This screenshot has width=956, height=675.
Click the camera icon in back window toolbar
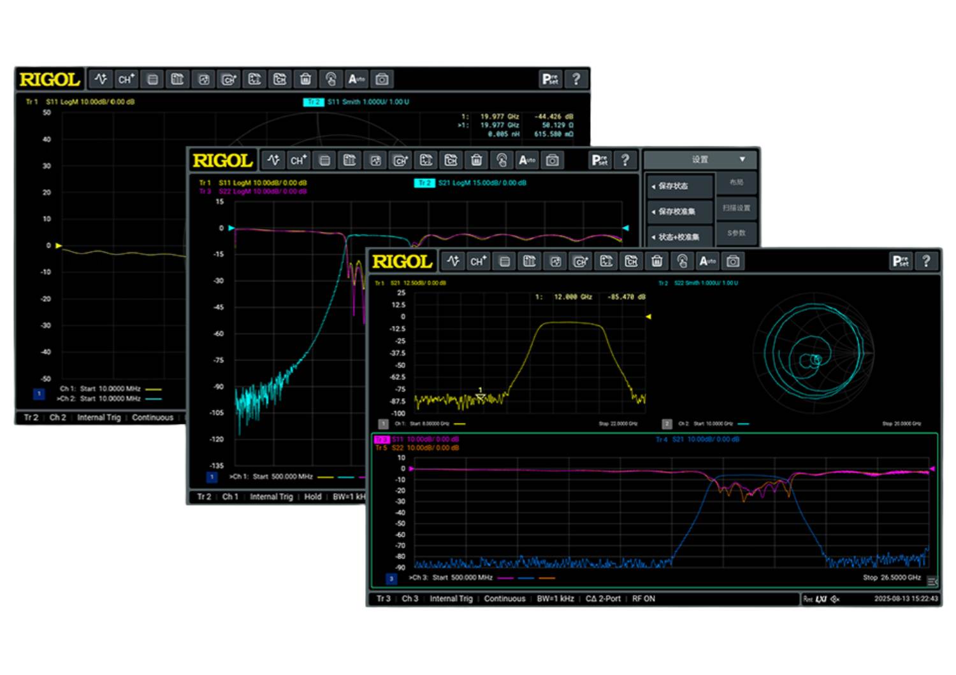(x=382, y=80)
